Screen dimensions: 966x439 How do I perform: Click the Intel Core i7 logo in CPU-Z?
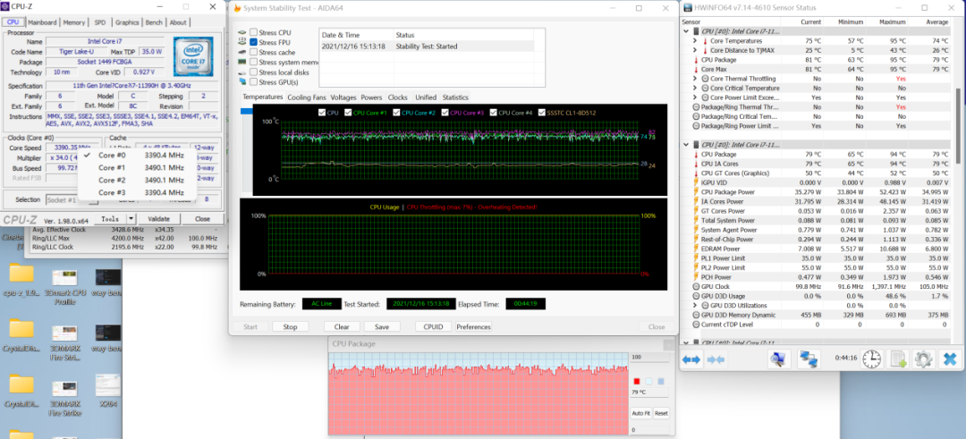tap(193, 56)
